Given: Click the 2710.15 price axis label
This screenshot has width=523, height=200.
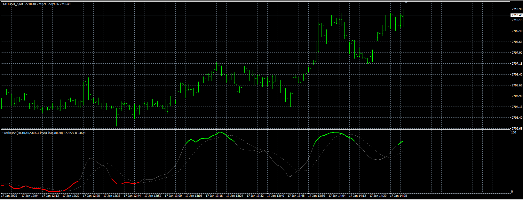Looking at the screenshot, I should click(517, 20).
